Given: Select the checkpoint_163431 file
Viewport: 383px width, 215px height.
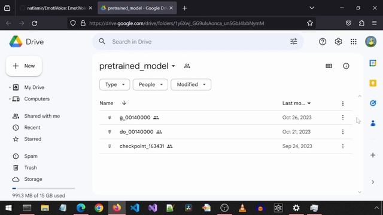Looking at the screenshot, I should [226, 146].
